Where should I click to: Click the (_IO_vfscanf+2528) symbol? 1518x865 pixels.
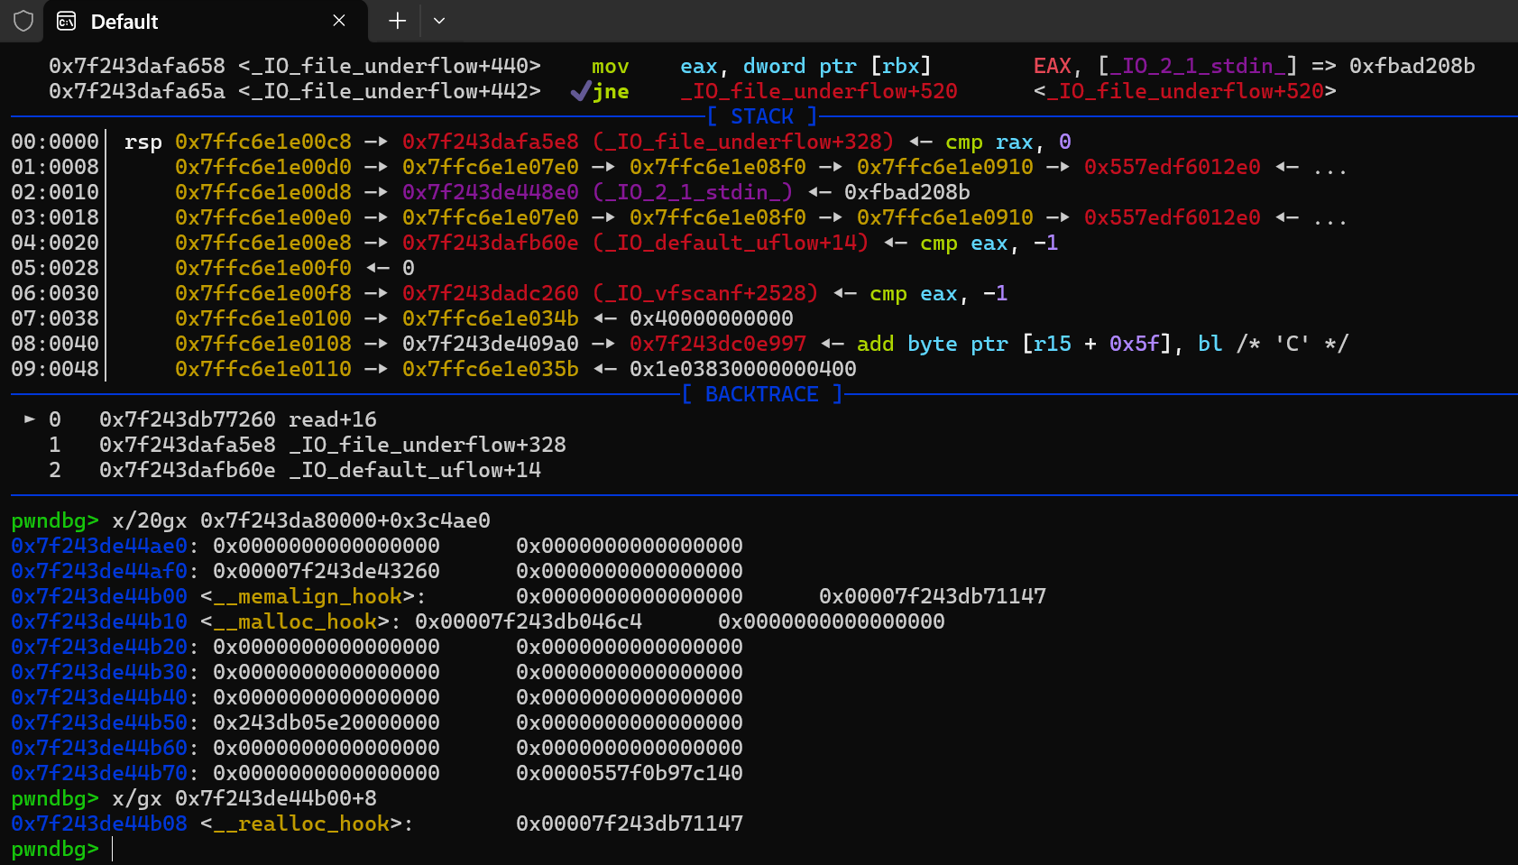tap(705, 293)
